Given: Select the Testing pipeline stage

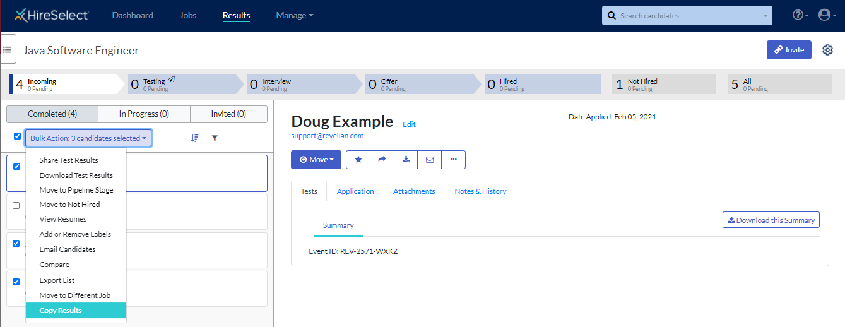Looking at the screenshot, I should [185, 84].
